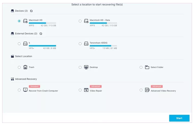195x125 pixels.
Task: Click the Recover from Crash Computer icon
Action: [x=25, y=90]
